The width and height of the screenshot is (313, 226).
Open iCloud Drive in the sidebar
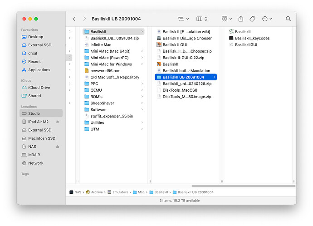41,88
